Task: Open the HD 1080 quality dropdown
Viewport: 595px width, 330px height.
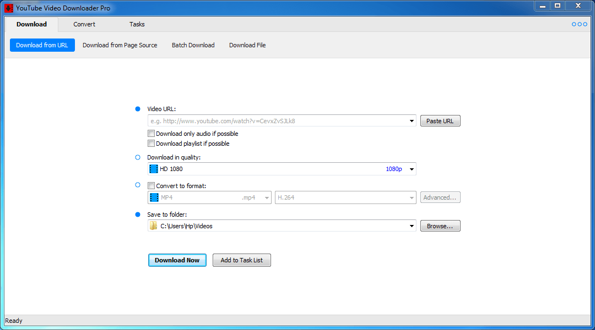Action: coord(412,169)
